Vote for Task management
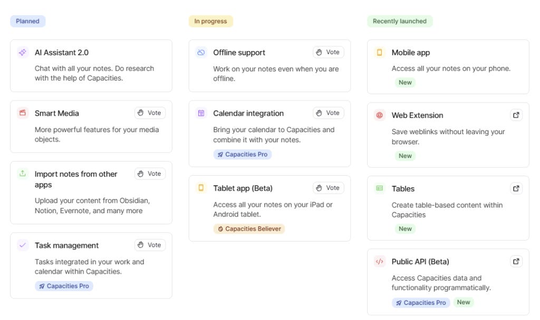This screenshot has width=540, height=320. (x=150, y=245)
